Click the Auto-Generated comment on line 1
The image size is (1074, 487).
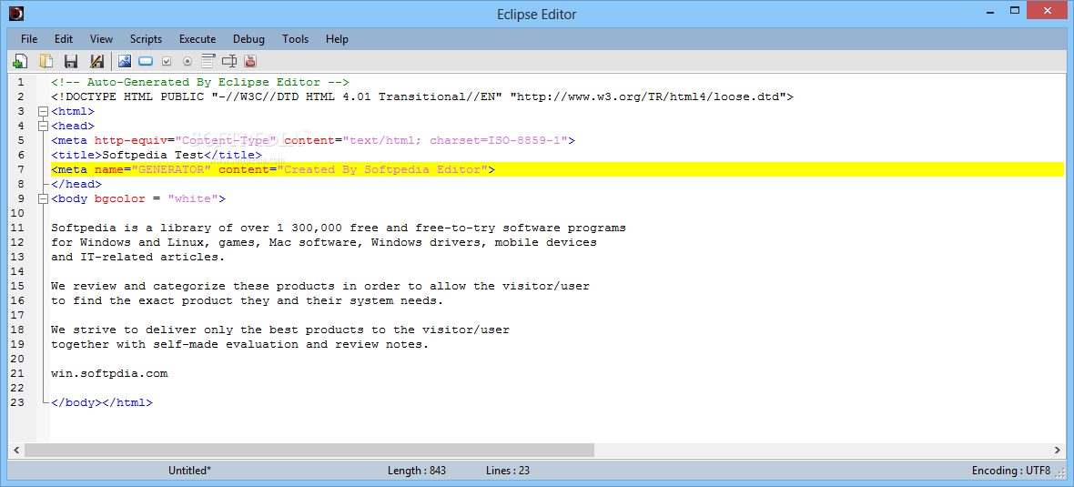pyautogui.click(x=200, y=82)
